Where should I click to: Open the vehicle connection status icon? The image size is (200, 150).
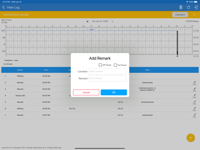tap(181, 7)
